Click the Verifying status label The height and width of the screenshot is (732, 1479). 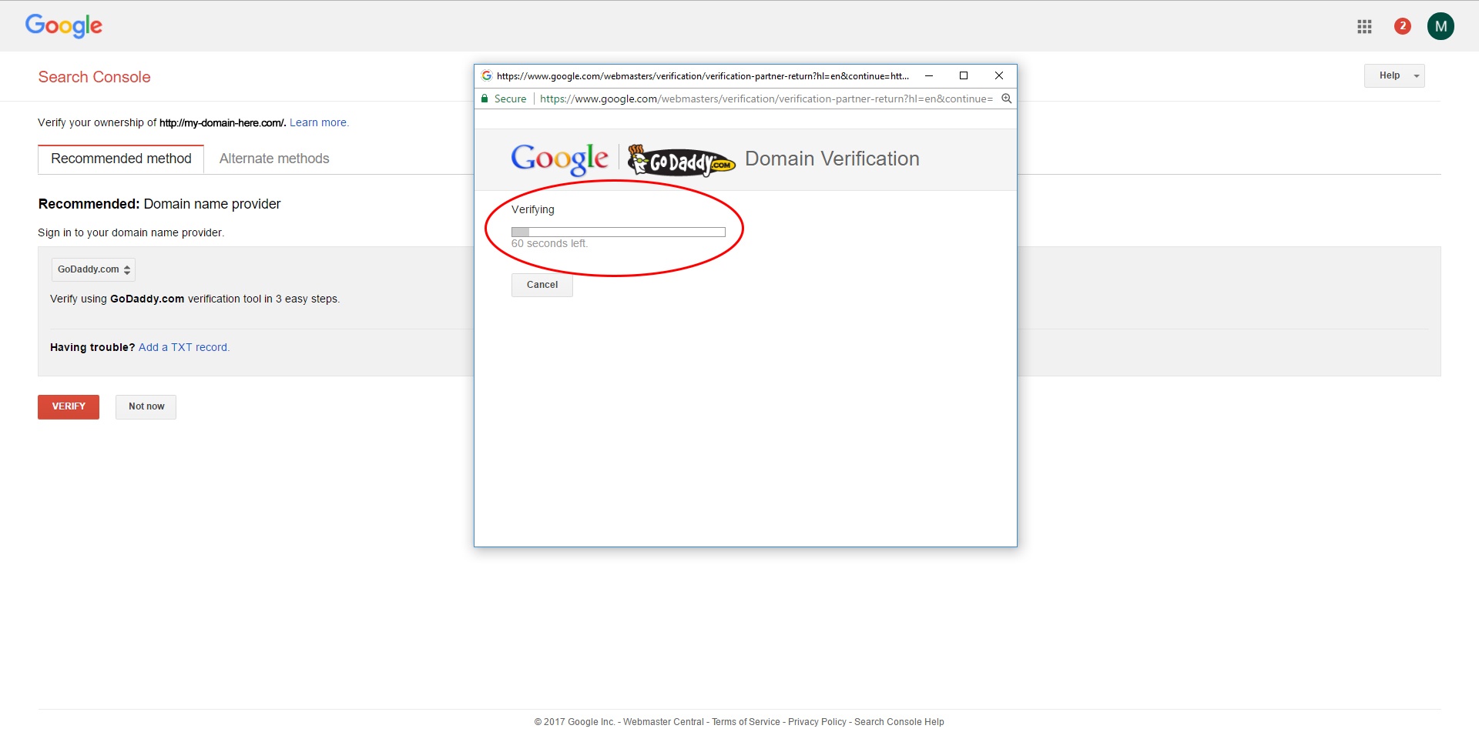[x=533, y=209]
